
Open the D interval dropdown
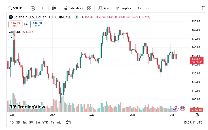tap(43, 8)
